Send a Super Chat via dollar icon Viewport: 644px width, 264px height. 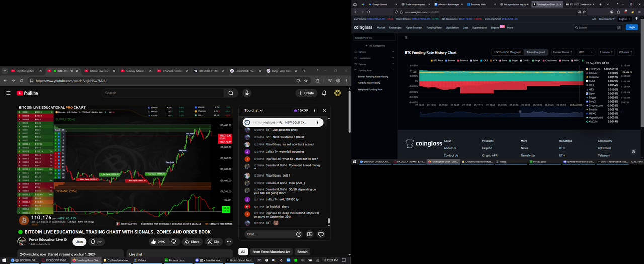click(x=310, y=234)
